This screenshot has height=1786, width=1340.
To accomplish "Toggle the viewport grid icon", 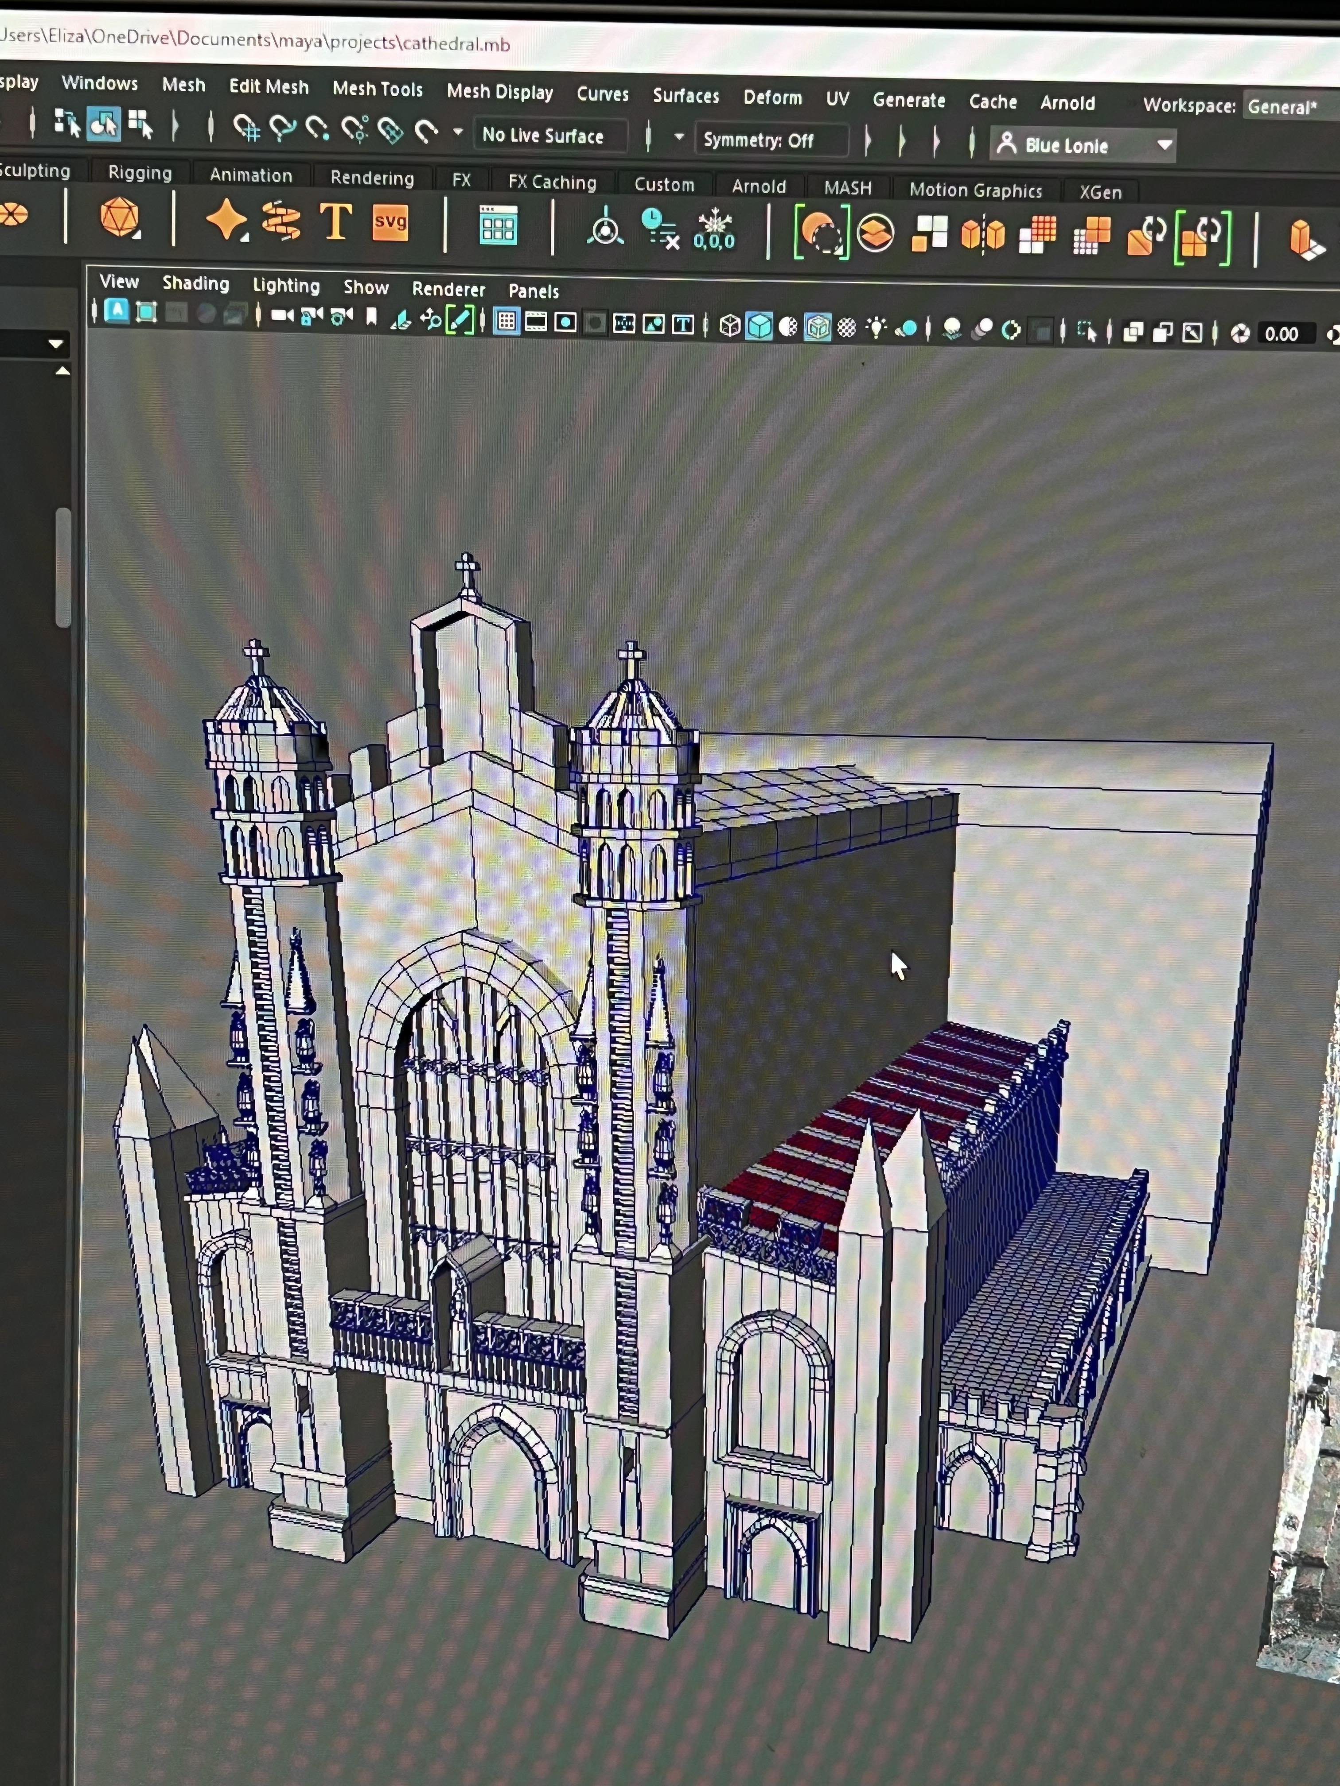I will [506, 321].
